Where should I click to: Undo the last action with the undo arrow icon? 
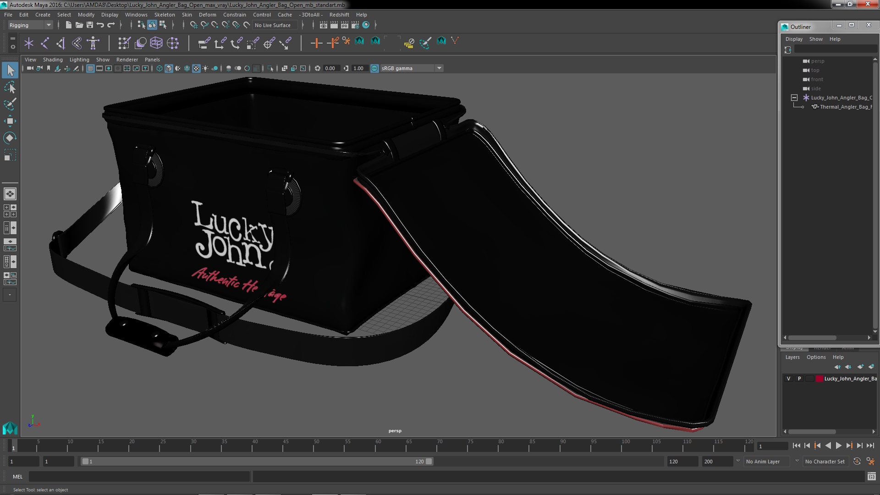(x=100, y=25)
